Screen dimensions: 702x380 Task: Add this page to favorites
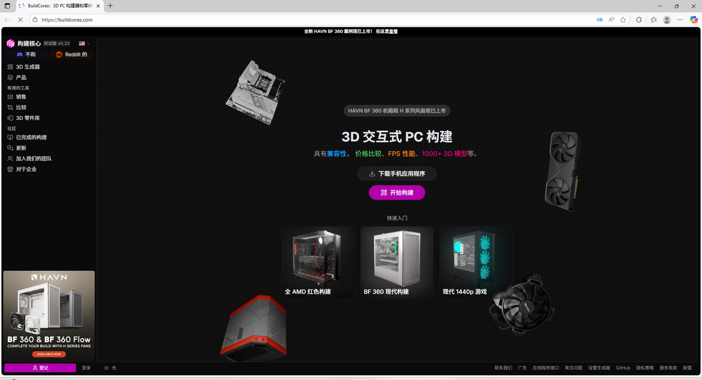623,20
